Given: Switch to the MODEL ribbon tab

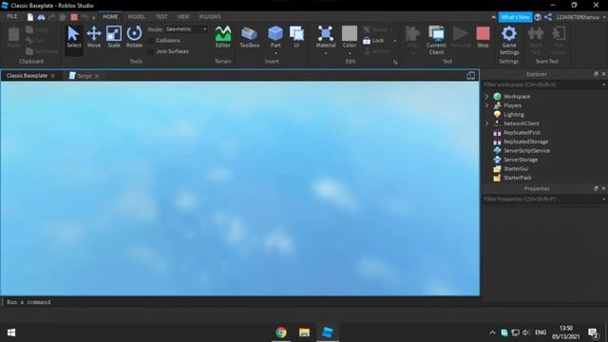Looking at the screenshot, I should (136, 17).
